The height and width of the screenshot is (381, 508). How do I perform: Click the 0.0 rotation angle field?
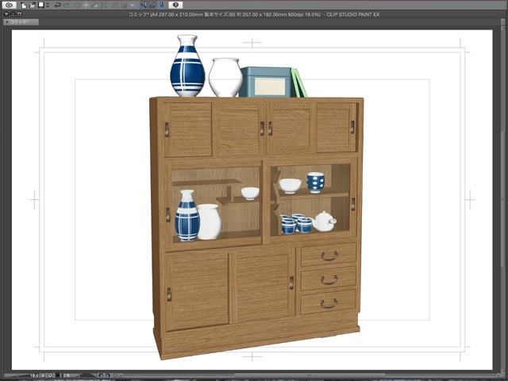click(67, 375)
